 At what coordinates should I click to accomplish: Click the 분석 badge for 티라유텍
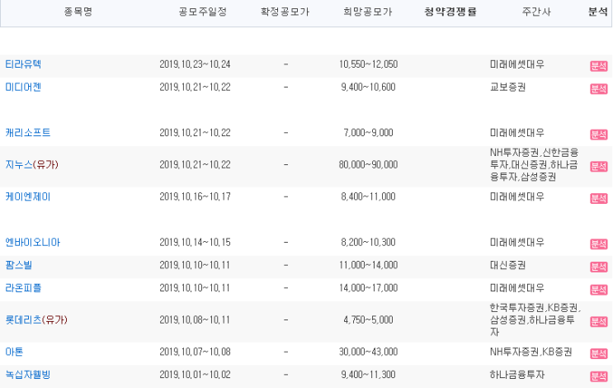(598, 66)
